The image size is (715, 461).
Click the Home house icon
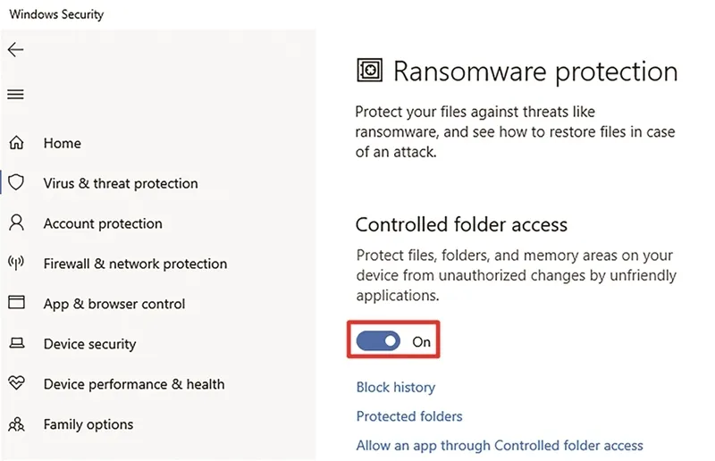point(16,143)
